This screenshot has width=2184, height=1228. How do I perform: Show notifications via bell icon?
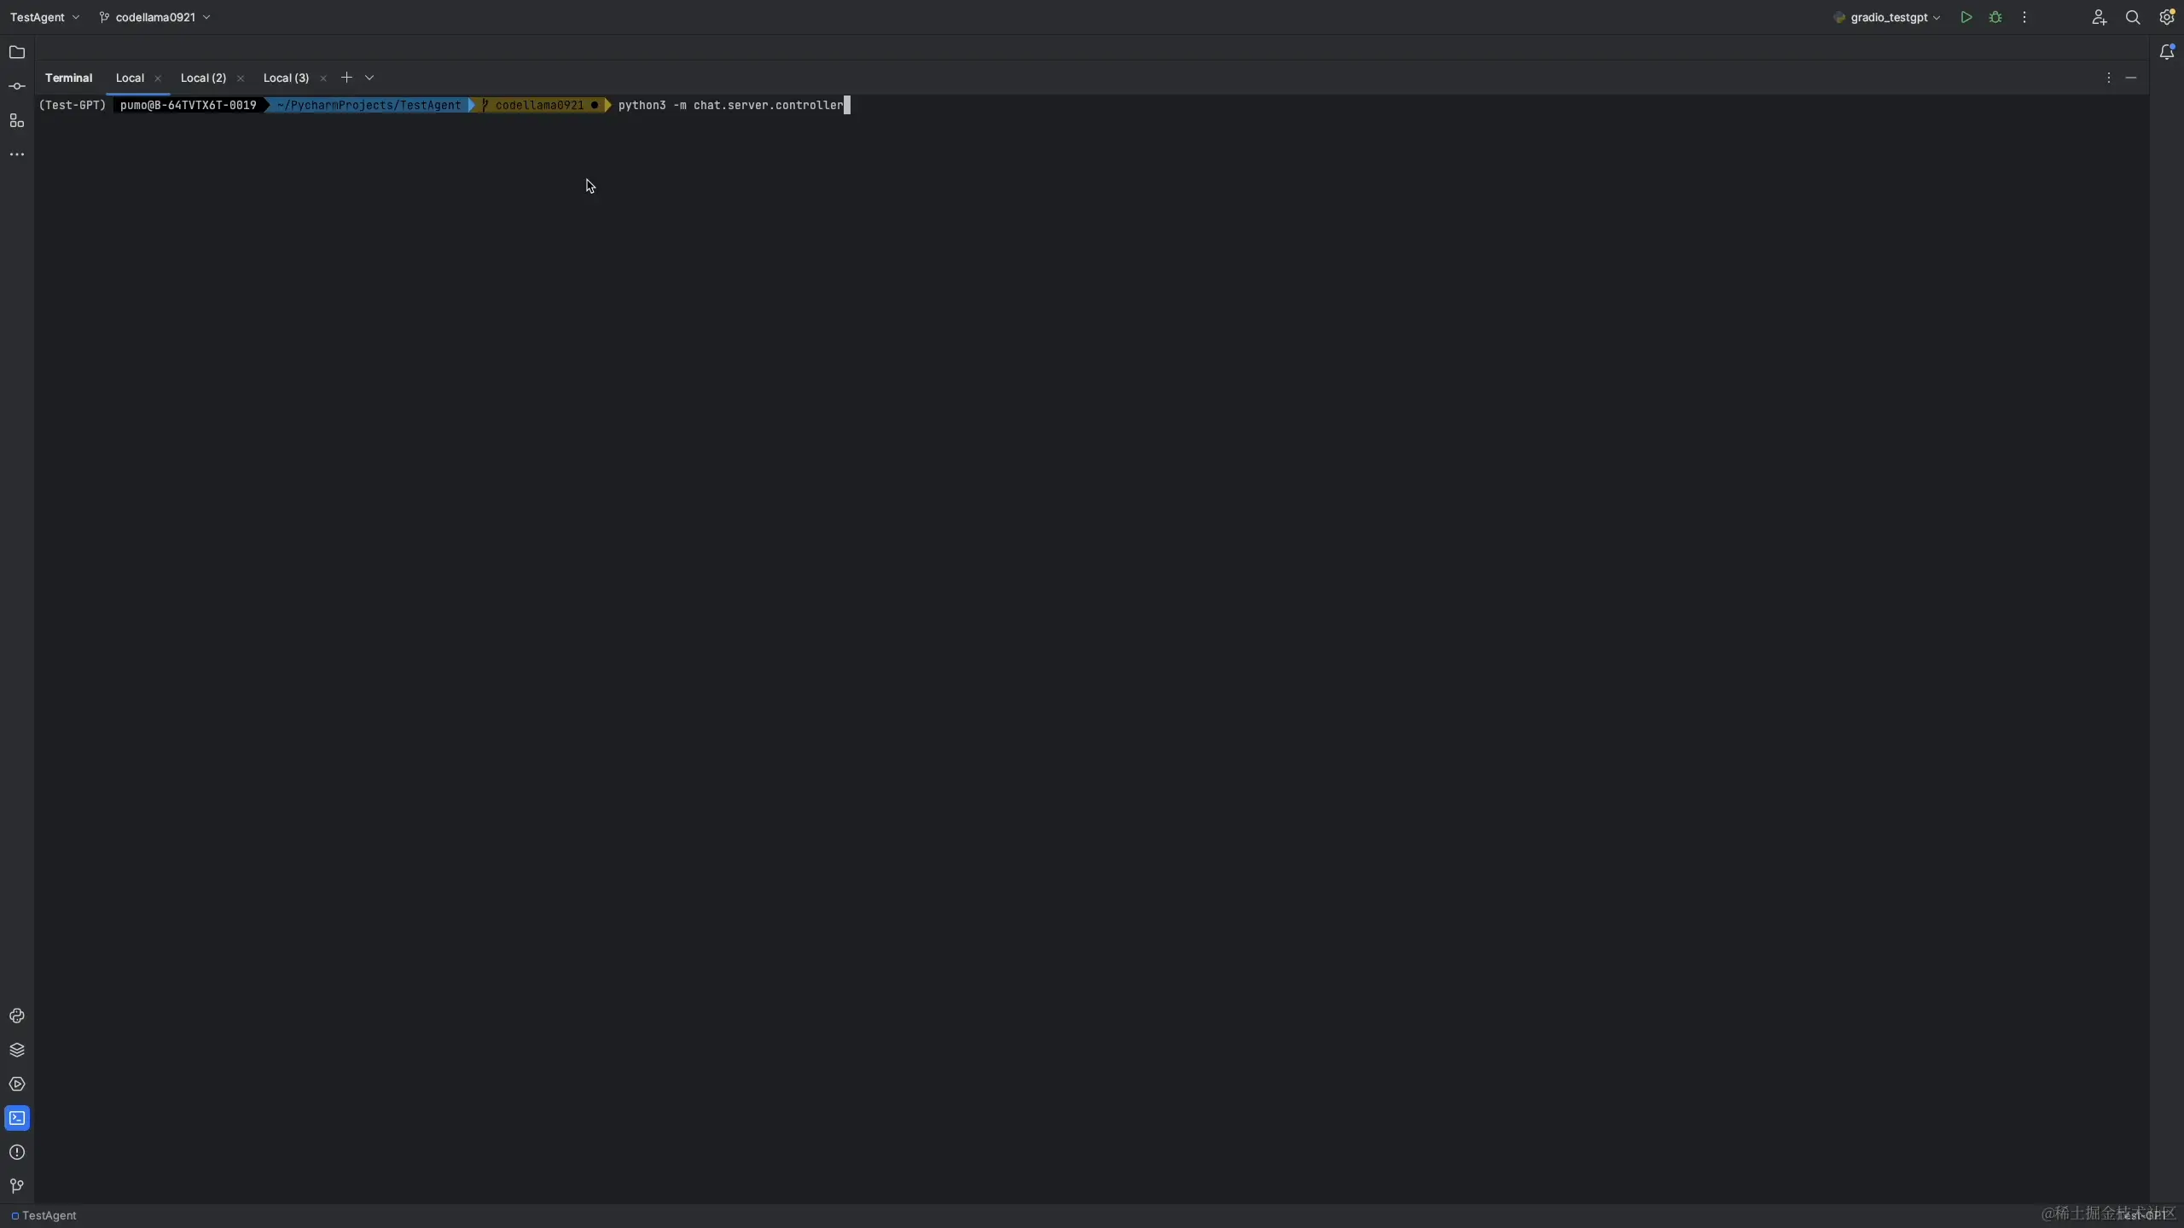tap(2168, 51)
